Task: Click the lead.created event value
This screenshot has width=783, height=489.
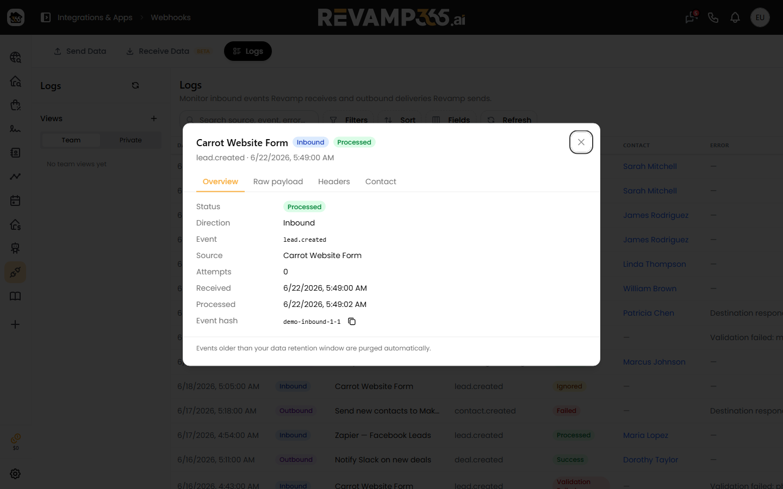Action: pyautogui.click(x=304, y=240)
